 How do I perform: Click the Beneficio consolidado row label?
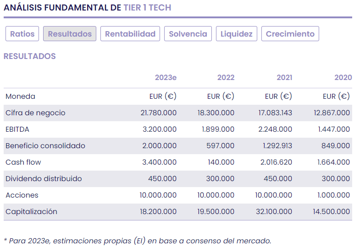[x=45, y=146]
